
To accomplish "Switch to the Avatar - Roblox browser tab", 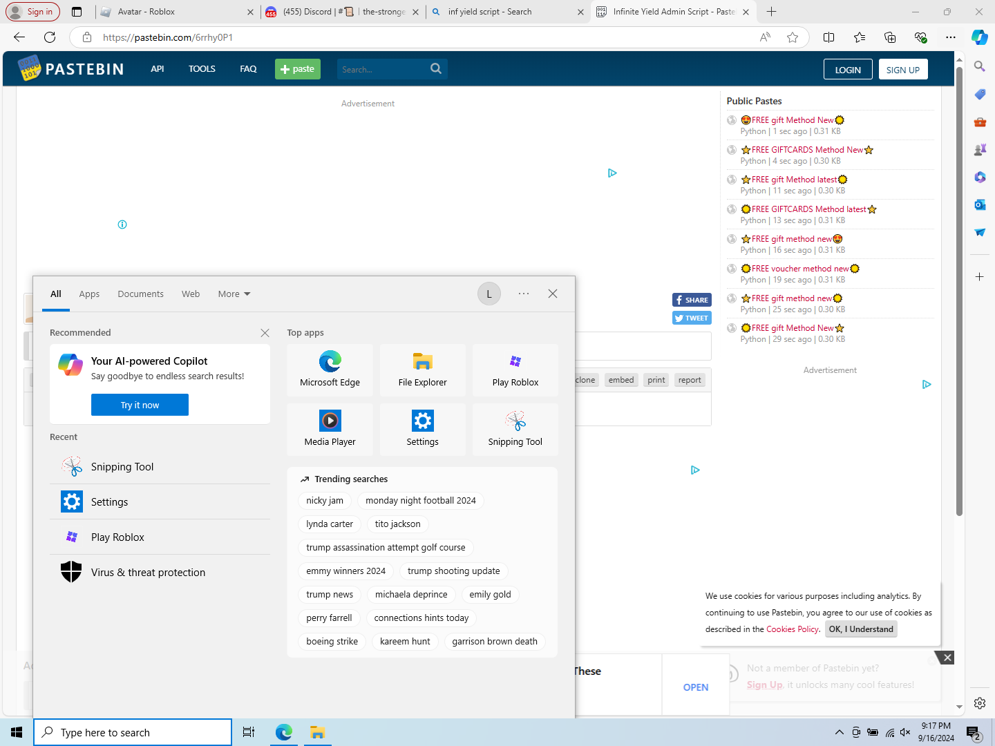I will 176,12.
